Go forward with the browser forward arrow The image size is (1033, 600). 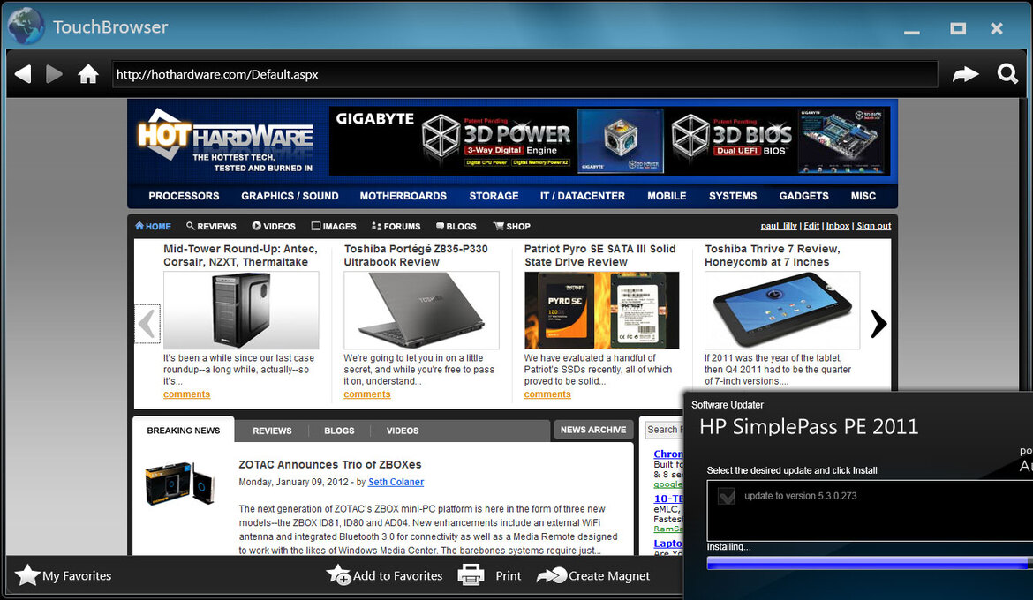54,74
